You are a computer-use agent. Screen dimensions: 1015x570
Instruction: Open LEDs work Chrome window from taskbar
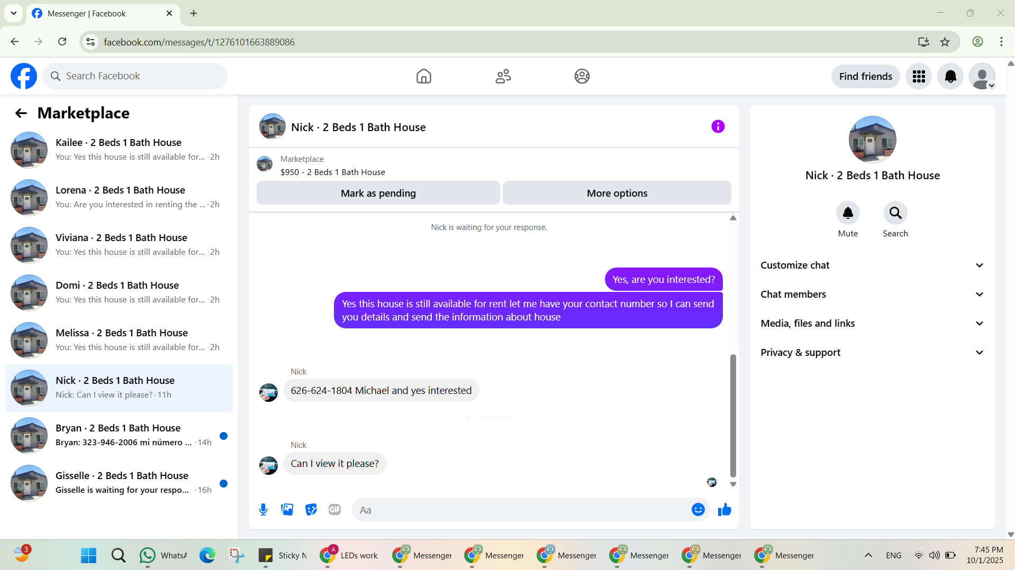coord(349,555)
